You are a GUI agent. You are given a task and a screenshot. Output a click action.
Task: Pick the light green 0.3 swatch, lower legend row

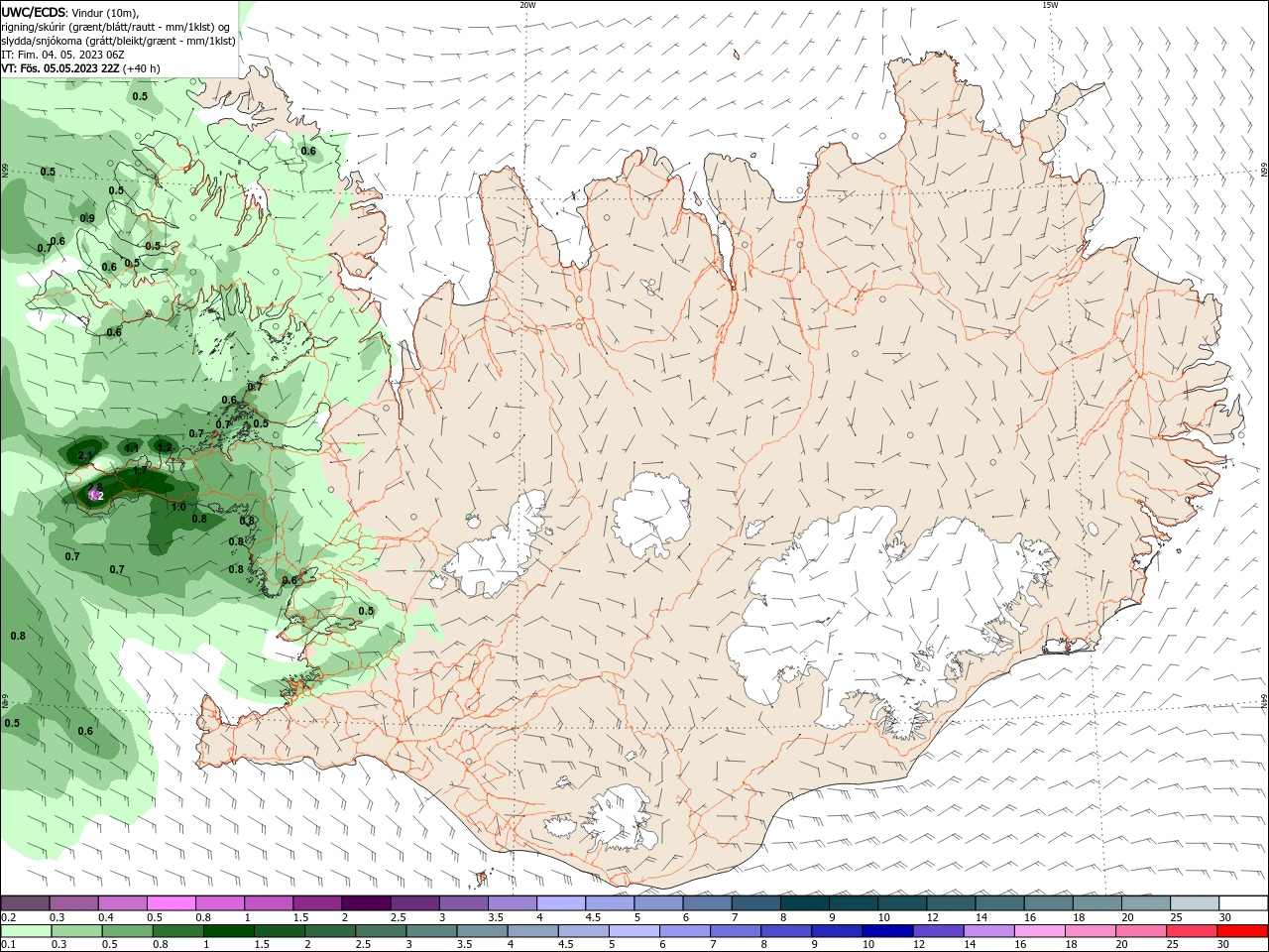tap(75, 931)
